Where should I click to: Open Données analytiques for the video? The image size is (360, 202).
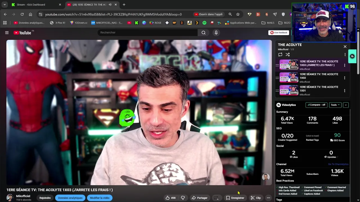point(70,198)
